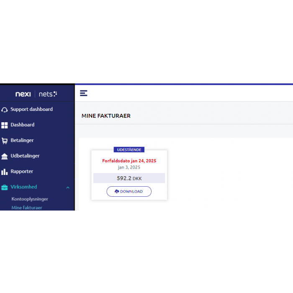Select Mine fakturaer in the sidebar
Viewport: 293px width, 293px height.
pyautogui.click(x=27, y=208)
